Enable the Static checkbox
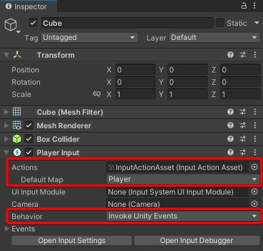The width and height of the screenshot is (263, 251). [220, 23]
